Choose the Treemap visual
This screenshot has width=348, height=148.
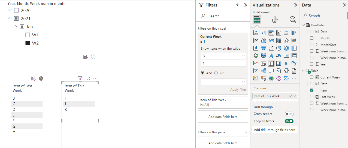tap(294, 48)
